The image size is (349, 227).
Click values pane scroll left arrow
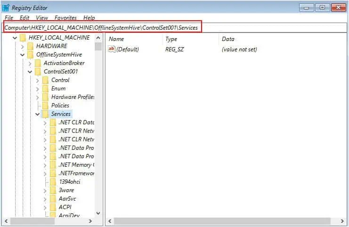click(x=110, y=221)
